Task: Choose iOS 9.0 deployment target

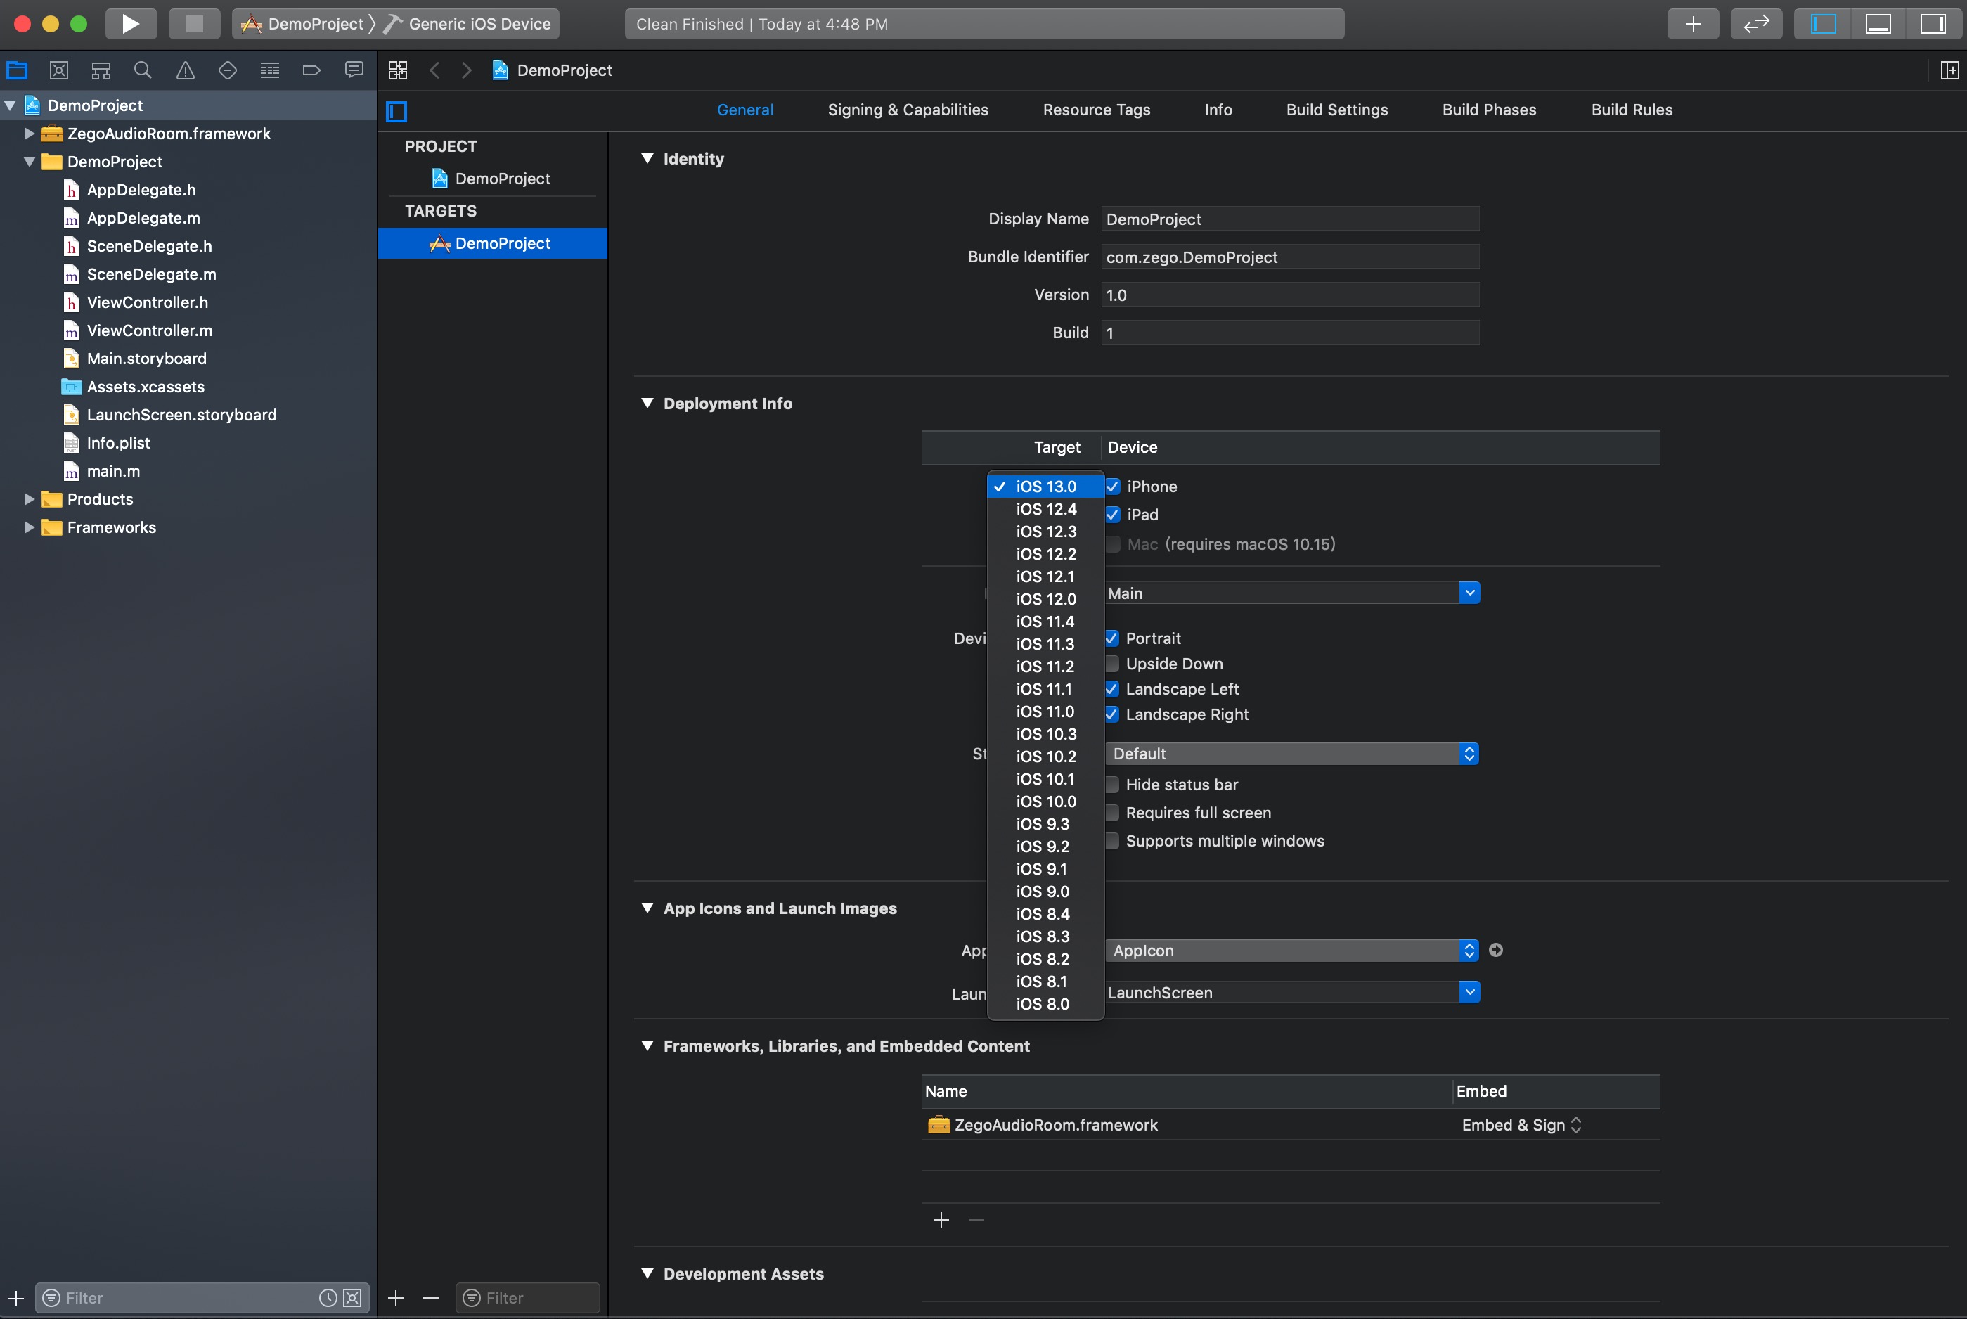Action: (x=1045, y=892)
